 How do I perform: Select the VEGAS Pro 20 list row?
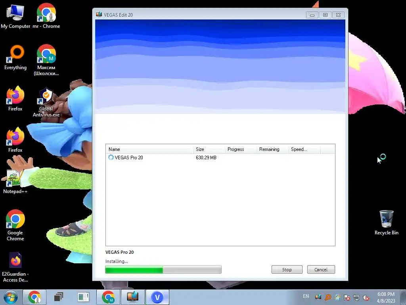pos(220,157)
